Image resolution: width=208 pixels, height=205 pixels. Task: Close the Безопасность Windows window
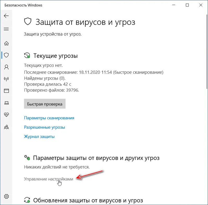pos(201,5)
